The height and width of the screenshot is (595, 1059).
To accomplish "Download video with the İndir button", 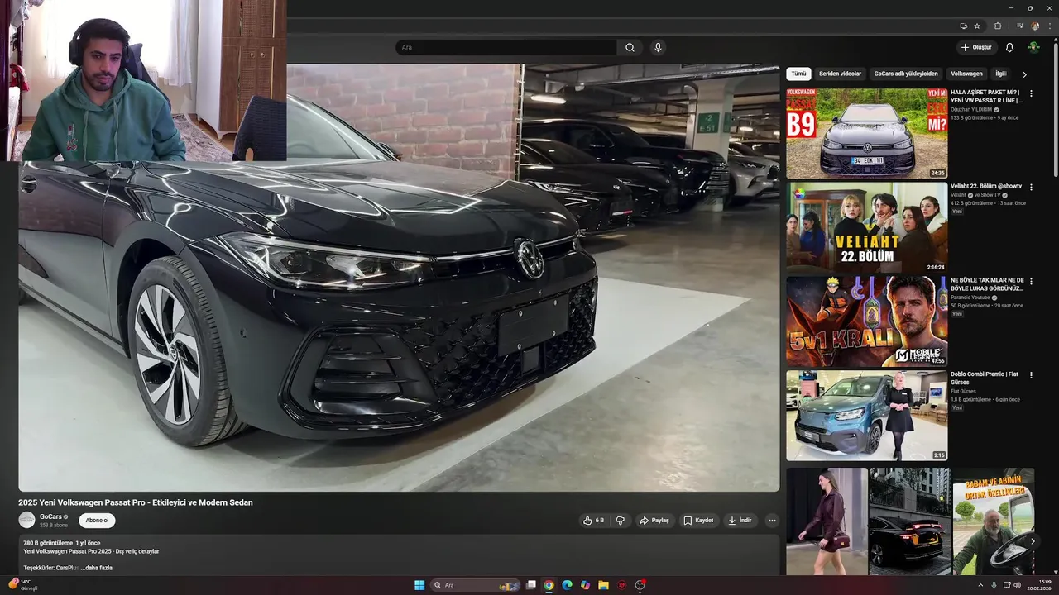I will [x=740, y=521].
